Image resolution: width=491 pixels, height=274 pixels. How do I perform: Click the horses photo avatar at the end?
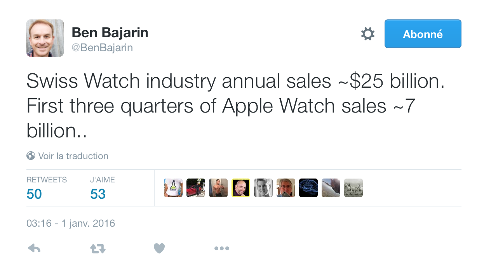pyautogui.click(x=353, y=187)
